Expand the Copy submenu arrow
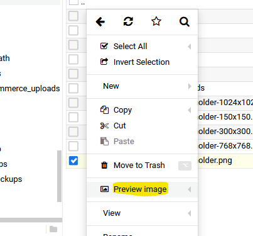Viewport: 253px width, 236px height. pyautogui.click(x=189, y=110)
